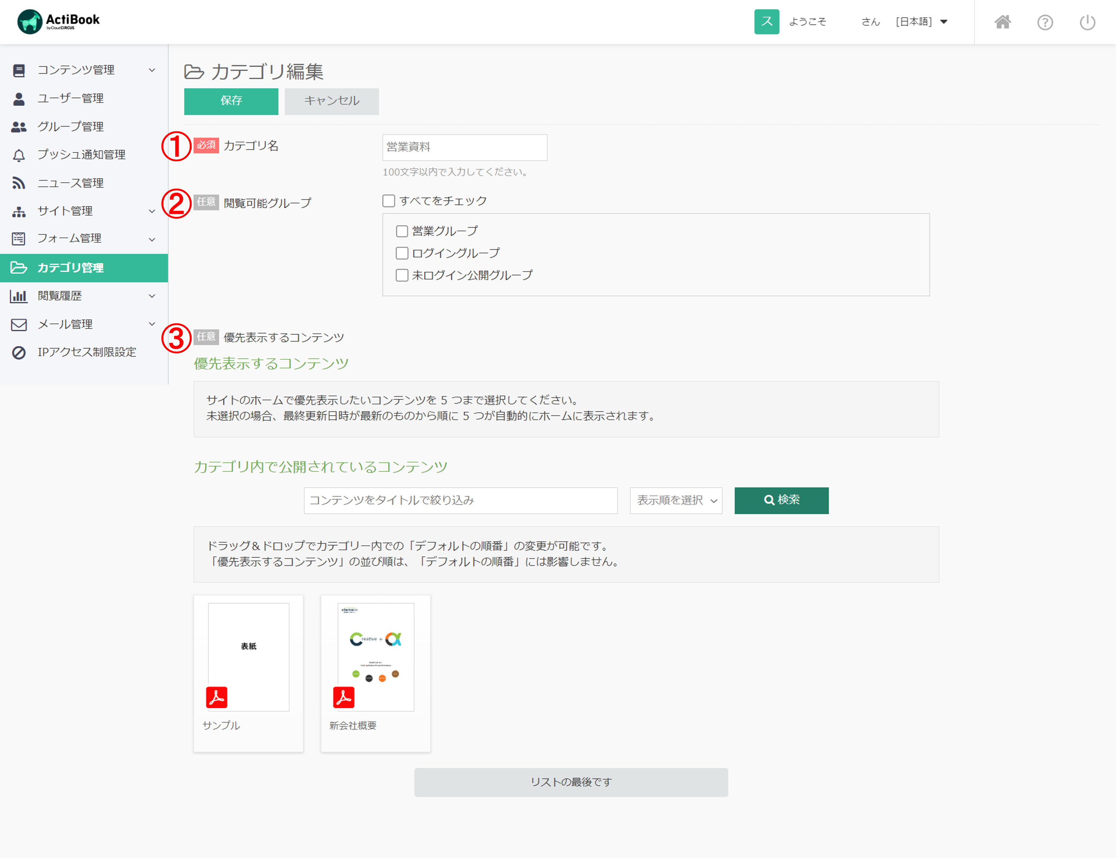This screenshot has height=858, width=1116.
Task: Click the IPアクセス制限設定 ban icon
Action: click(x=19, y=352)
